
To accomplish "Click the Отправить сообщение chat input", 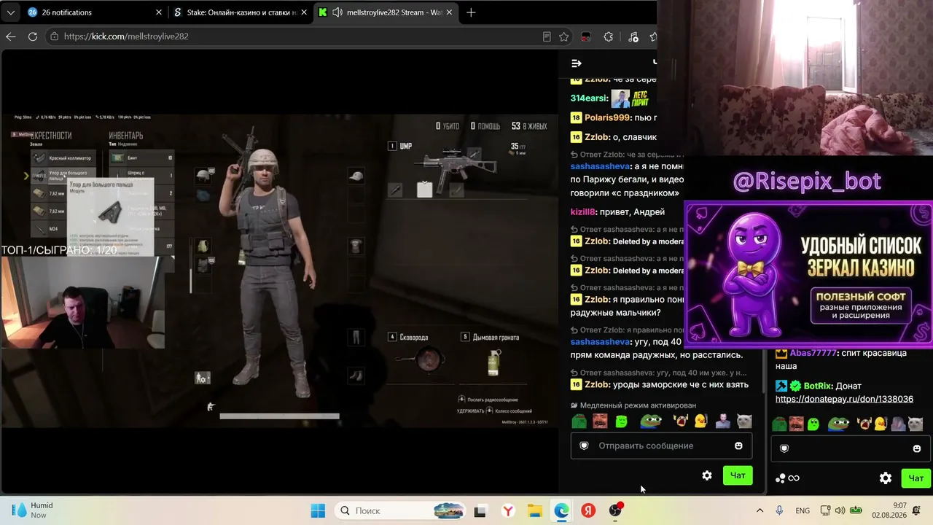I will pos(661,446).
